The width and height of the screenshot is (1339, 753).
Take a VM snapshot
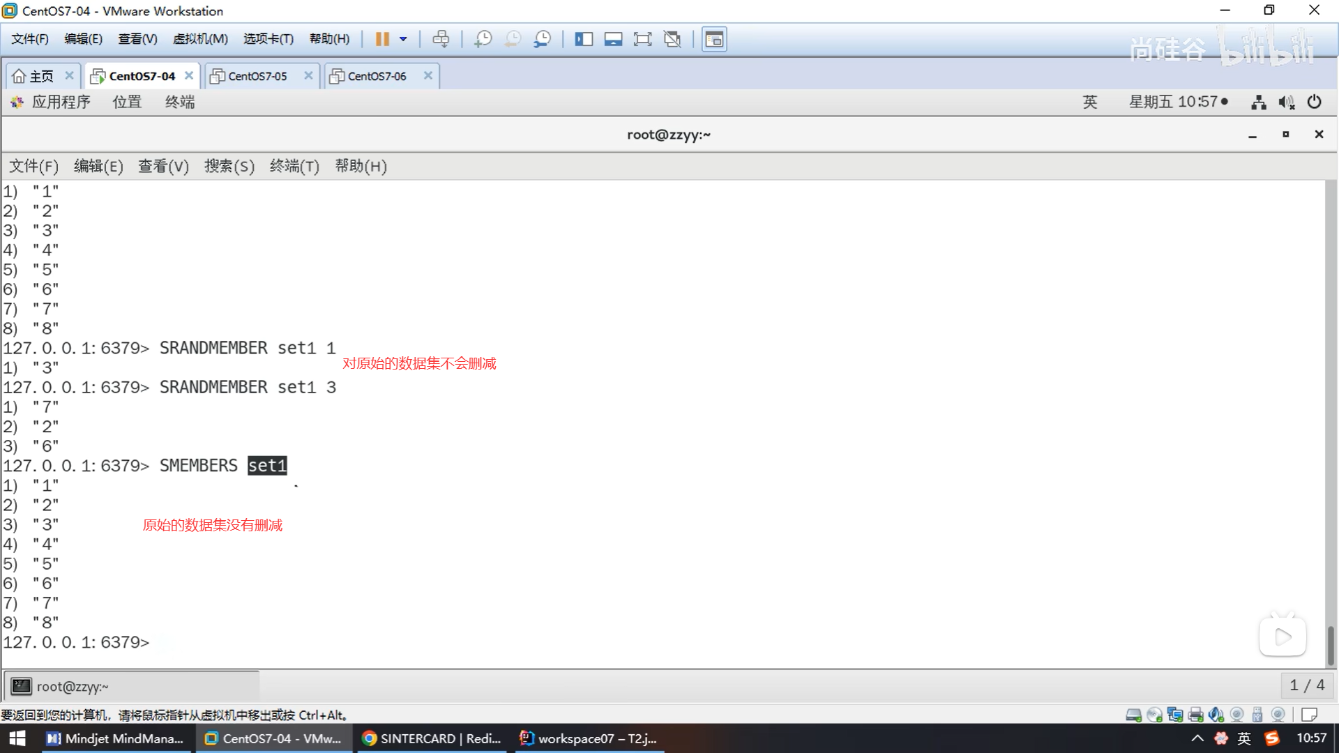coord(483,39)
